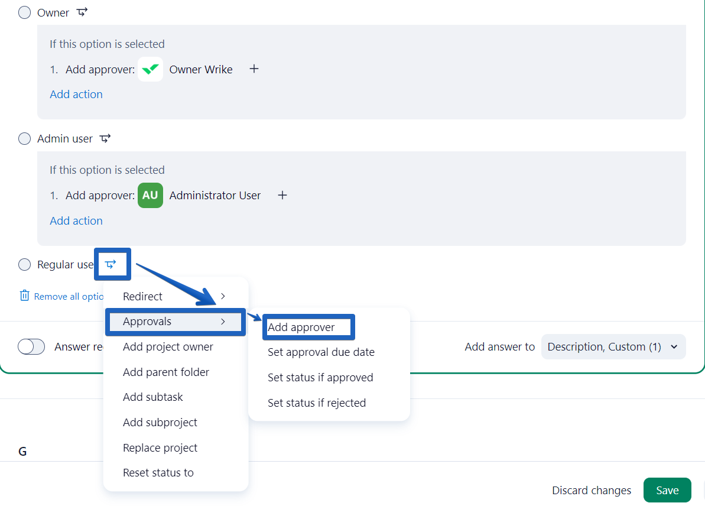Click plus icon beside Owner Wrike approver

pos(254,69)
